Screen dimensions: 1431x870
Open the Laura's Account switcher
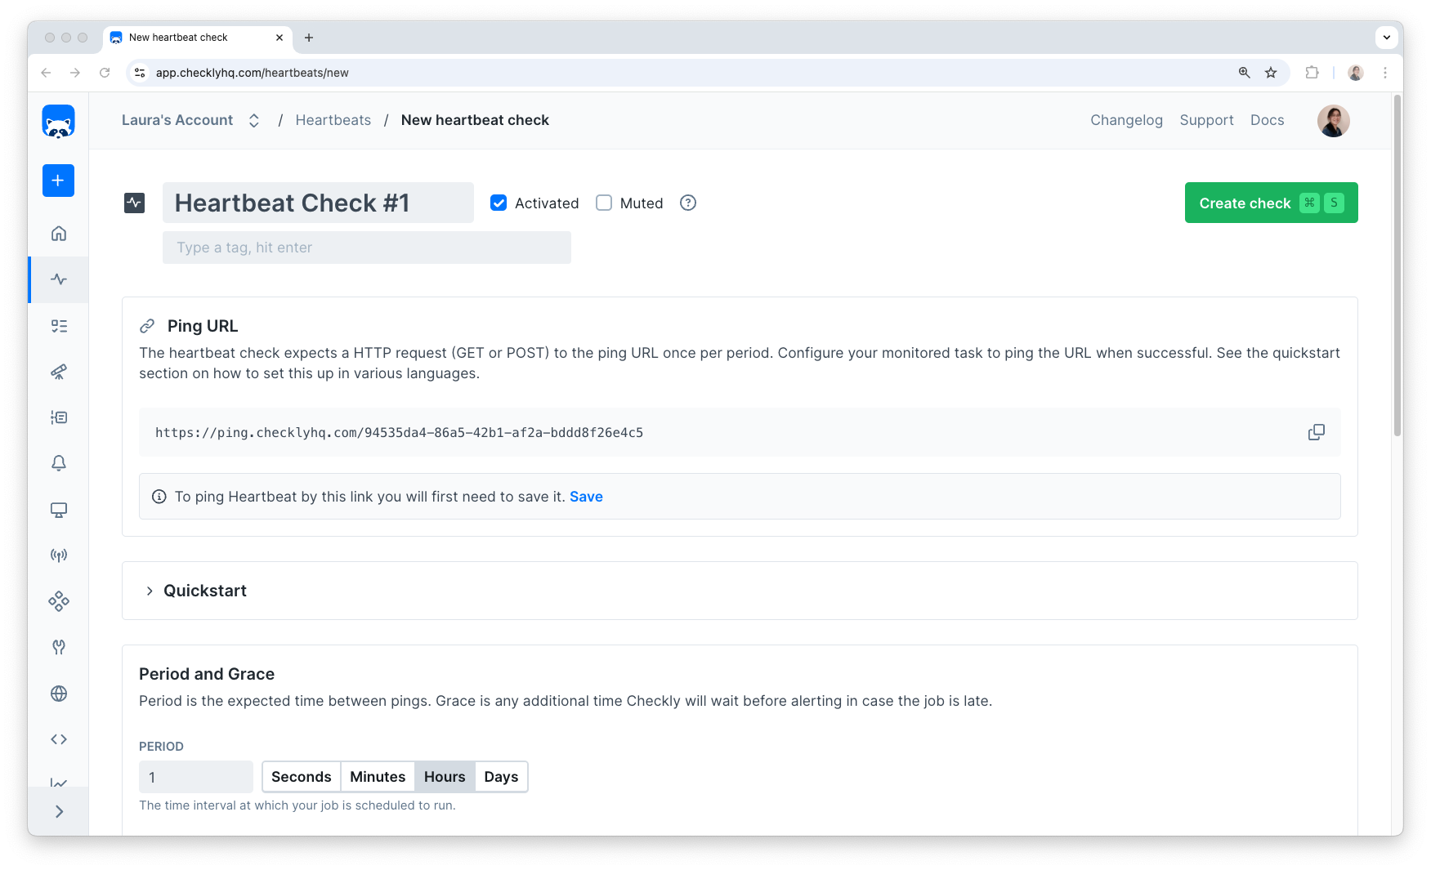coord(254,120)
